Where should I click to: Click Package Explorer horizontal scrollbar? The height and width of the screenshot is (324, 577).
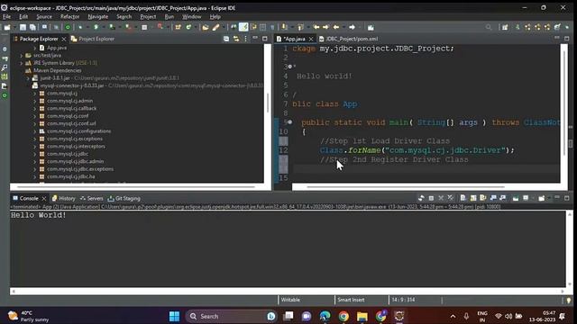(x=136, y=186)
